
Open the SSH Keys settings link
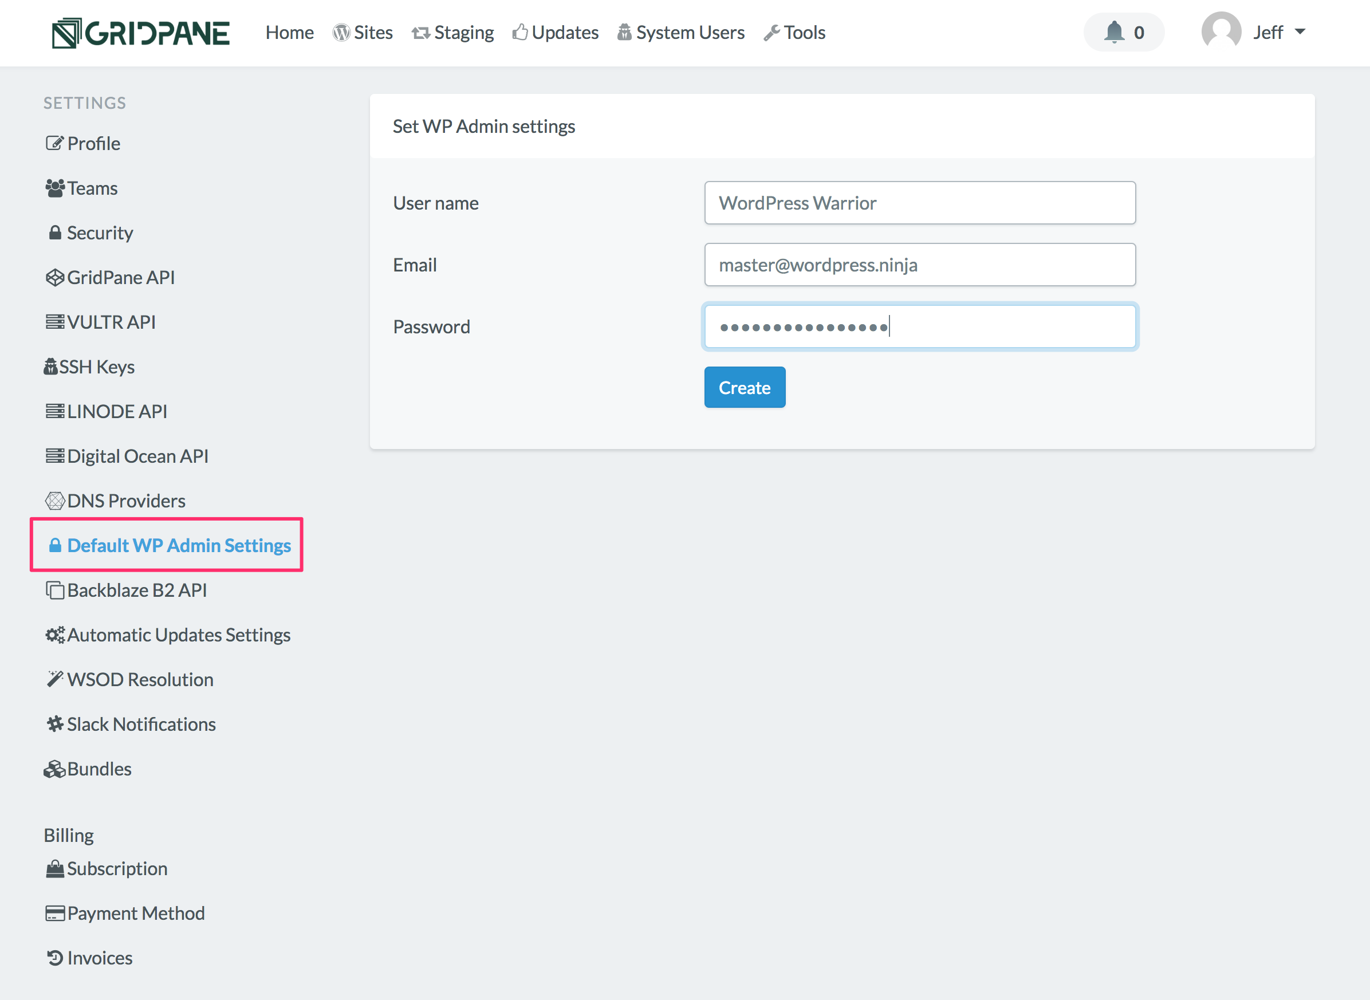tap(97, 367)
